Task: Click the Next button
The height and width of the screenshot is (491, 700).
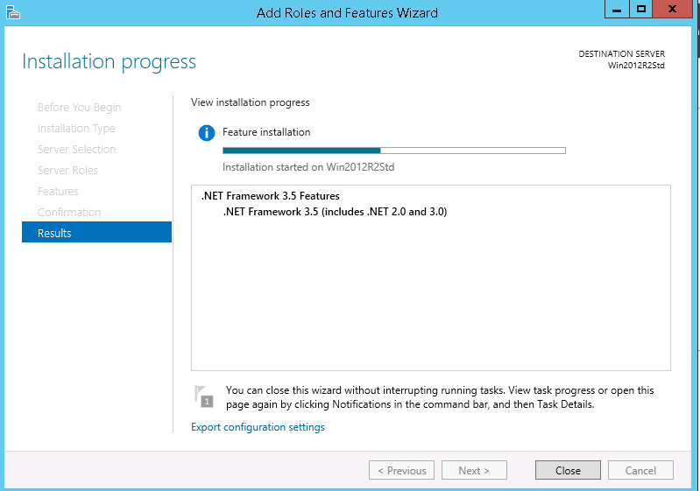Action: pyautogui.click(x=474, y=470)
